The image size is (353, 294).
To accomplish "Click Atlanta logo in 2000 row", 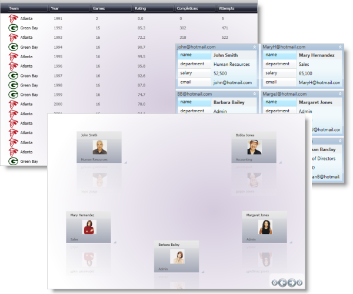I will click(x=13, y=104).
